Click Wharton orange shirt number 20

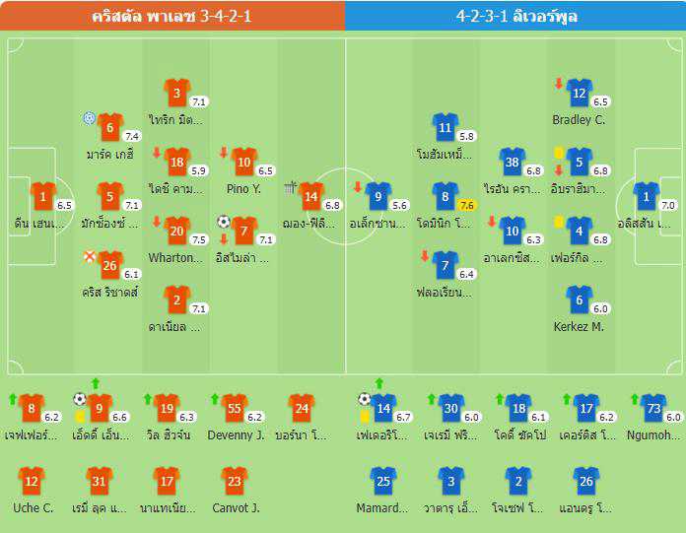(x=176, y=232)
